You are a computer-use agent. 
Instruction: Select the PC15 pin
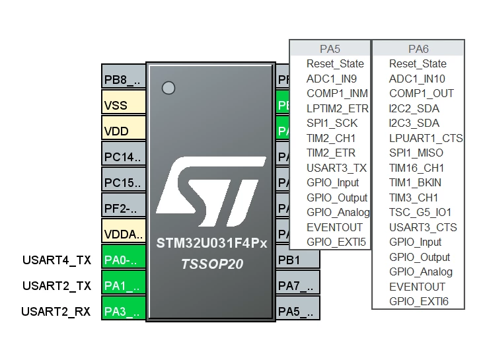(x=124, y=180)
